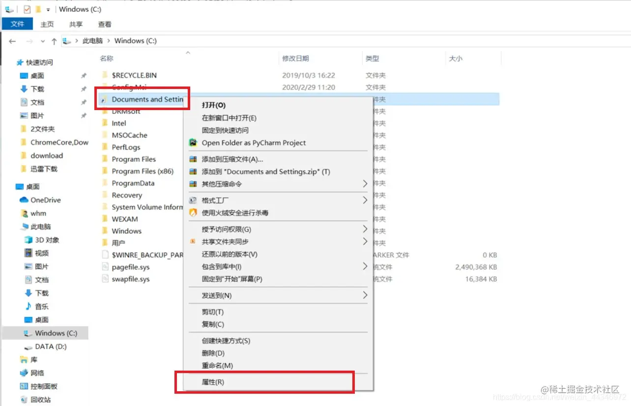Choose 重命名(M) in context menu
Screen dimensions: 631x406
click(x=217, y=366)
